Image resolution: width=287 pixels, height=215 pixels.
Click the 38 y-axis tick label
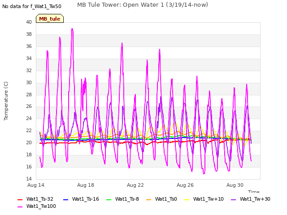(x=29, y=34)
